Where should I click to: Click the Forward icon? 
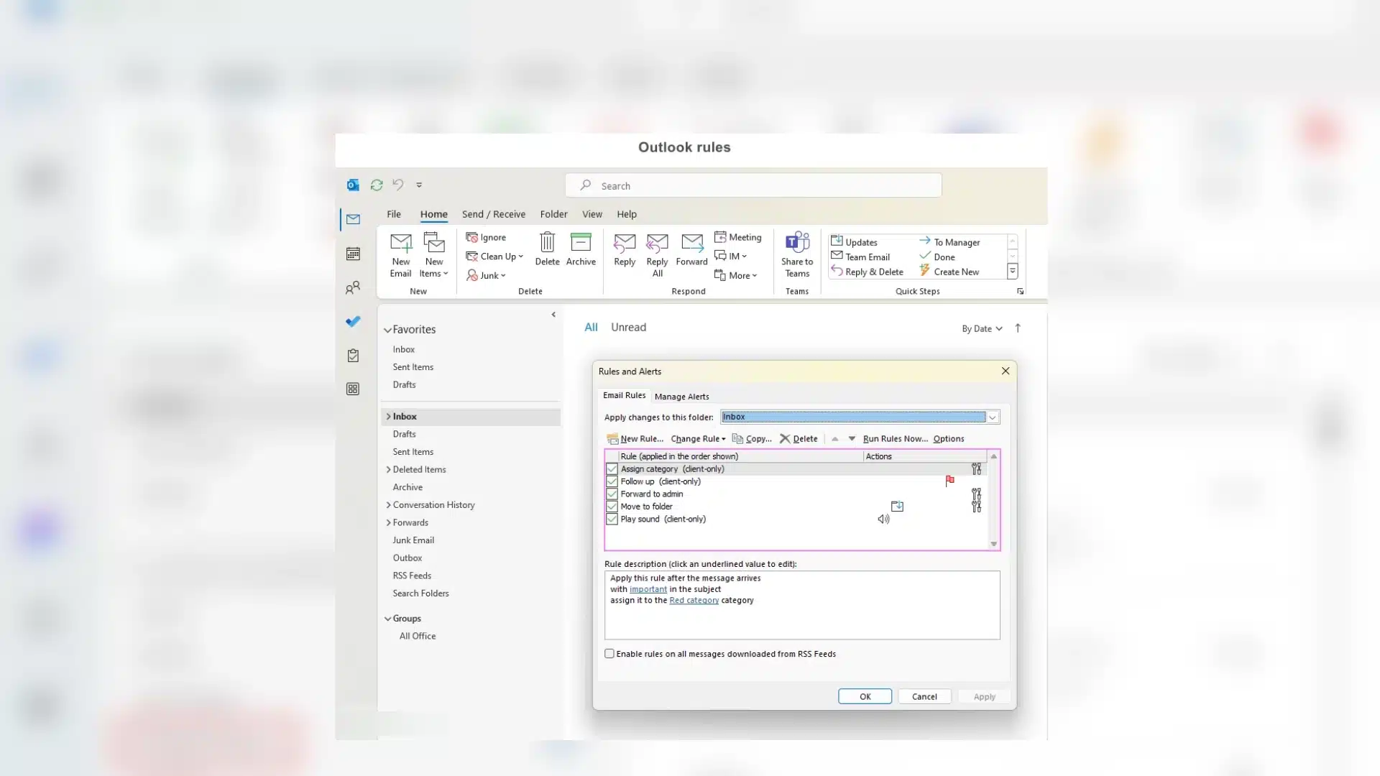coord(691,243)
